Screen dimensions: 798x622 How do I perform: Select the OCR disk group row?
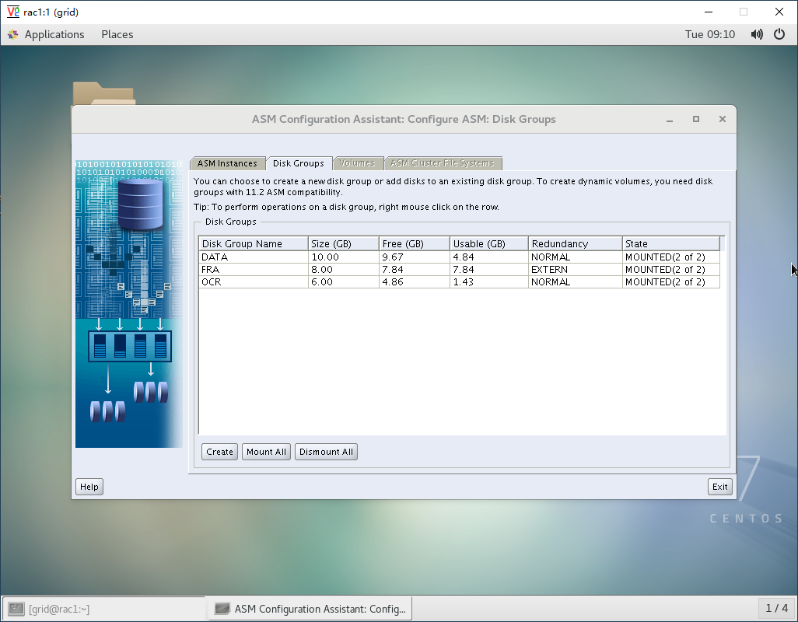(x=459, y=281)
